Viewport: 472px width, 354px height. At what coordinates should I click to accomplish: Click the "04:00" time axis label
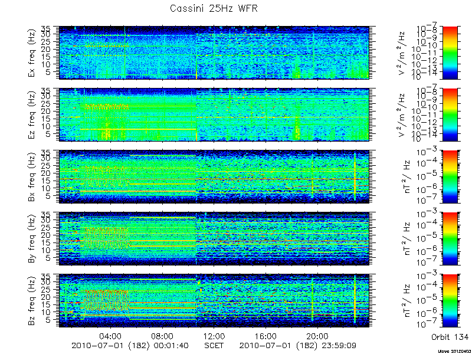[111, 336]
